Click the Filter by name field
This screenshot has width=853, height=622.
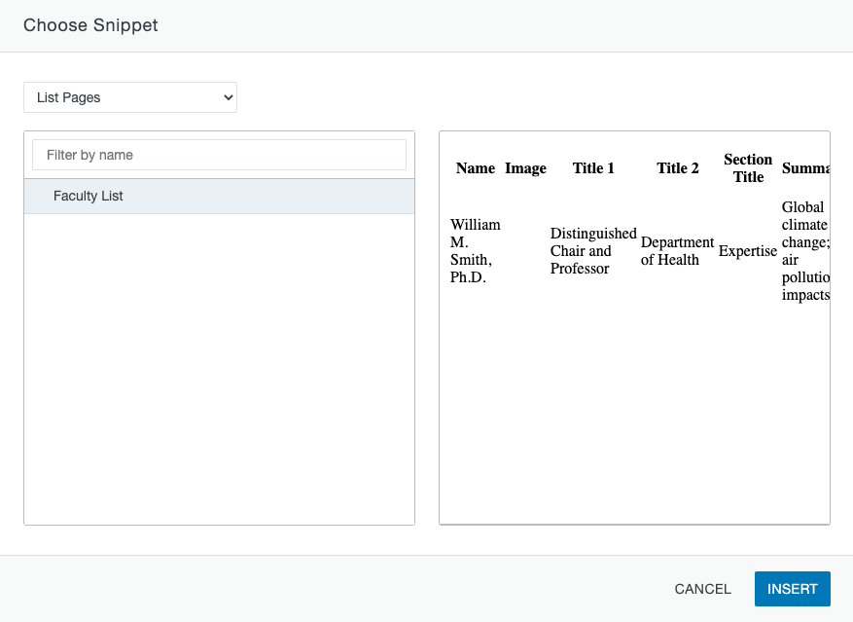[x=219, y=155]
